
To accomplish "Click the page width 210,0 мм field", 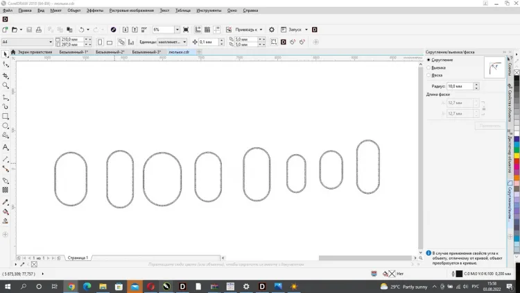I will [x=72, y=39].
